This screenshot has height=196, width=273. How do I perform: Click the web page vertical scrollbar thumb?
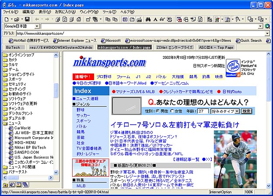(x=268, y=78)
